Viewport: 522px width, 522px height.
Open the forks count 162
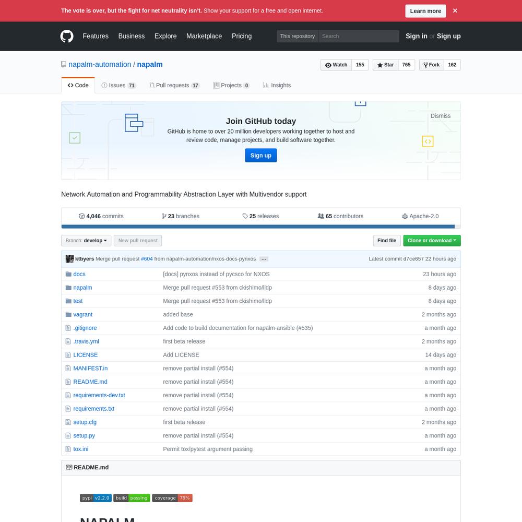452,65
